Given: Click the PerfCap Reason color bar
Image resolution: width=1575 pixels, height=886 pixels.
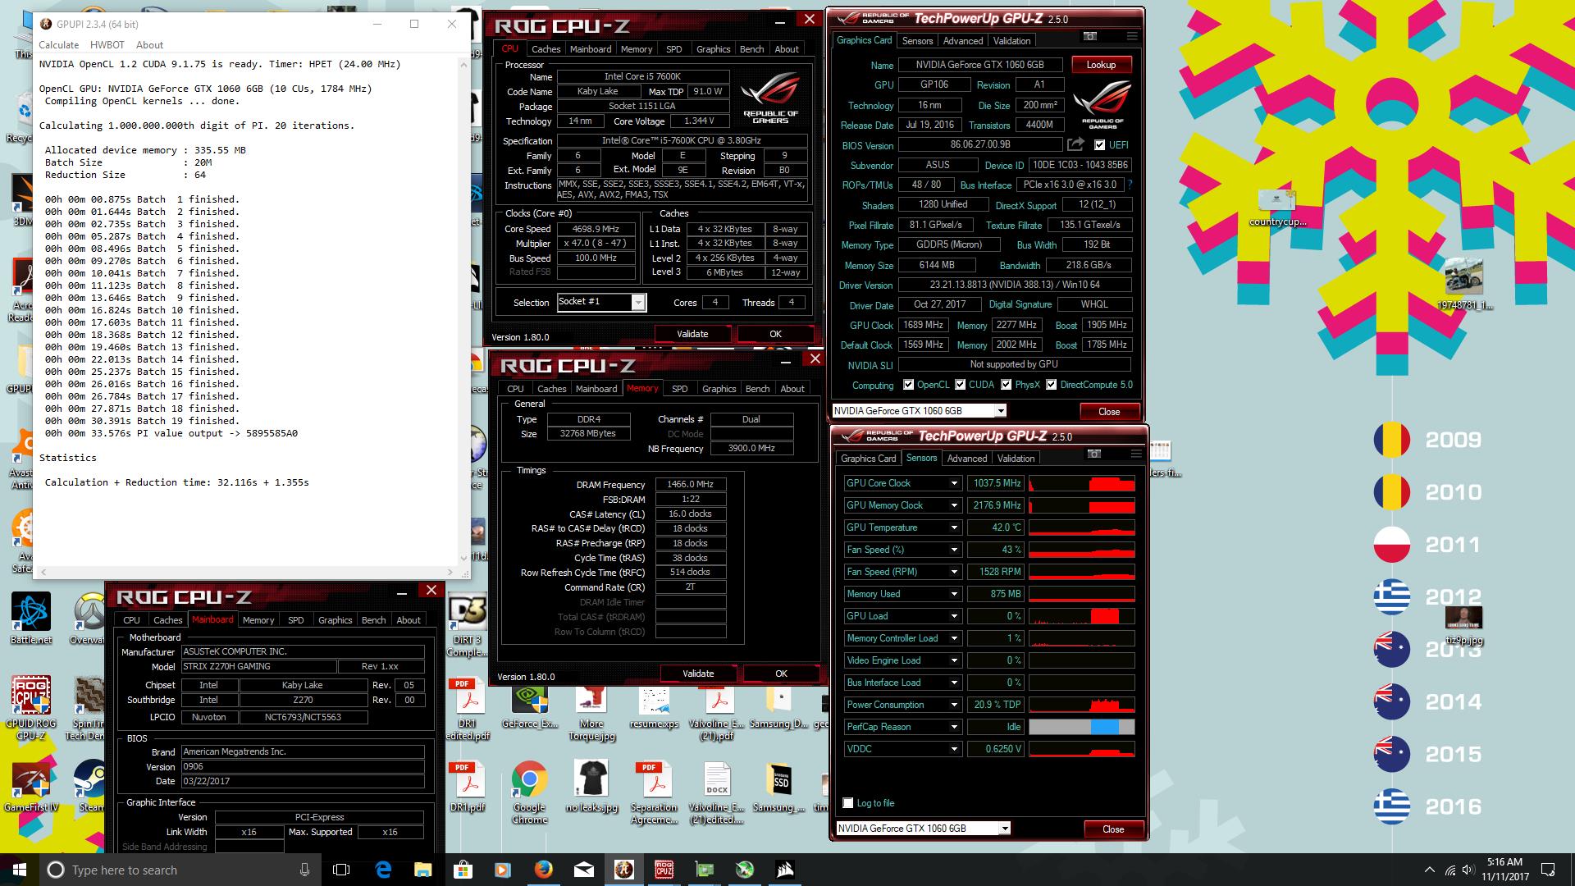Looking at the screenshot, I should pyautogui.click(x=1082, y=727).
